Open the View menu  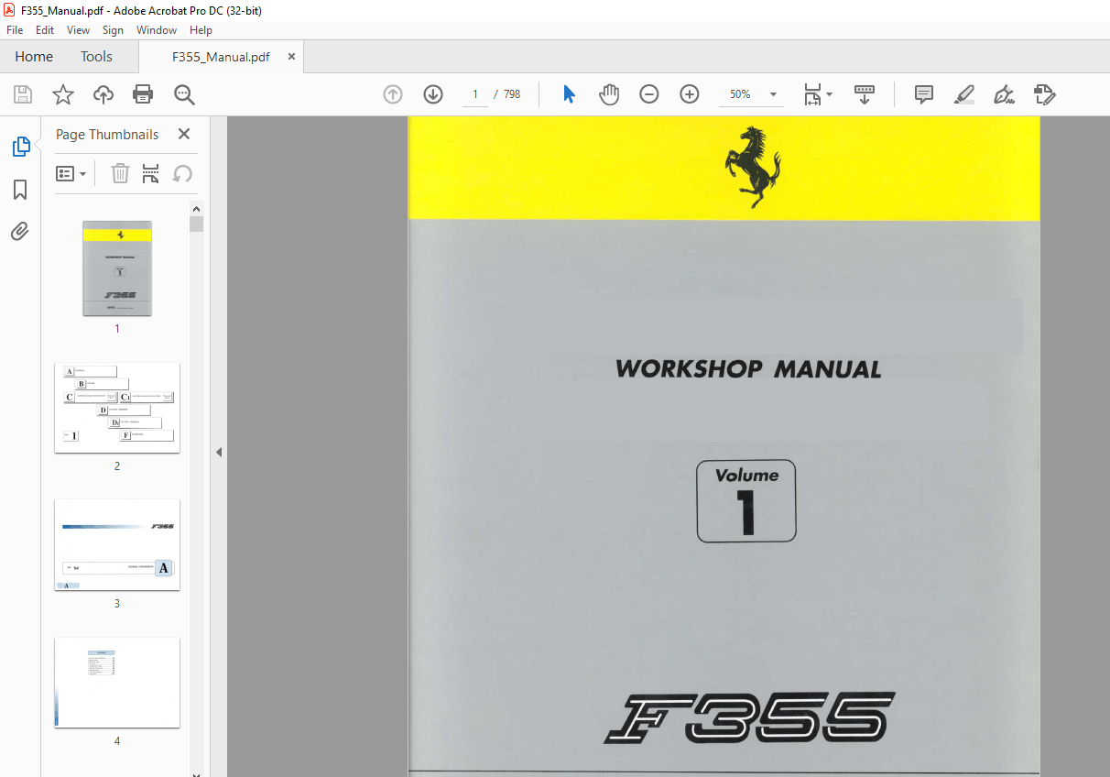tap(79, 30)
